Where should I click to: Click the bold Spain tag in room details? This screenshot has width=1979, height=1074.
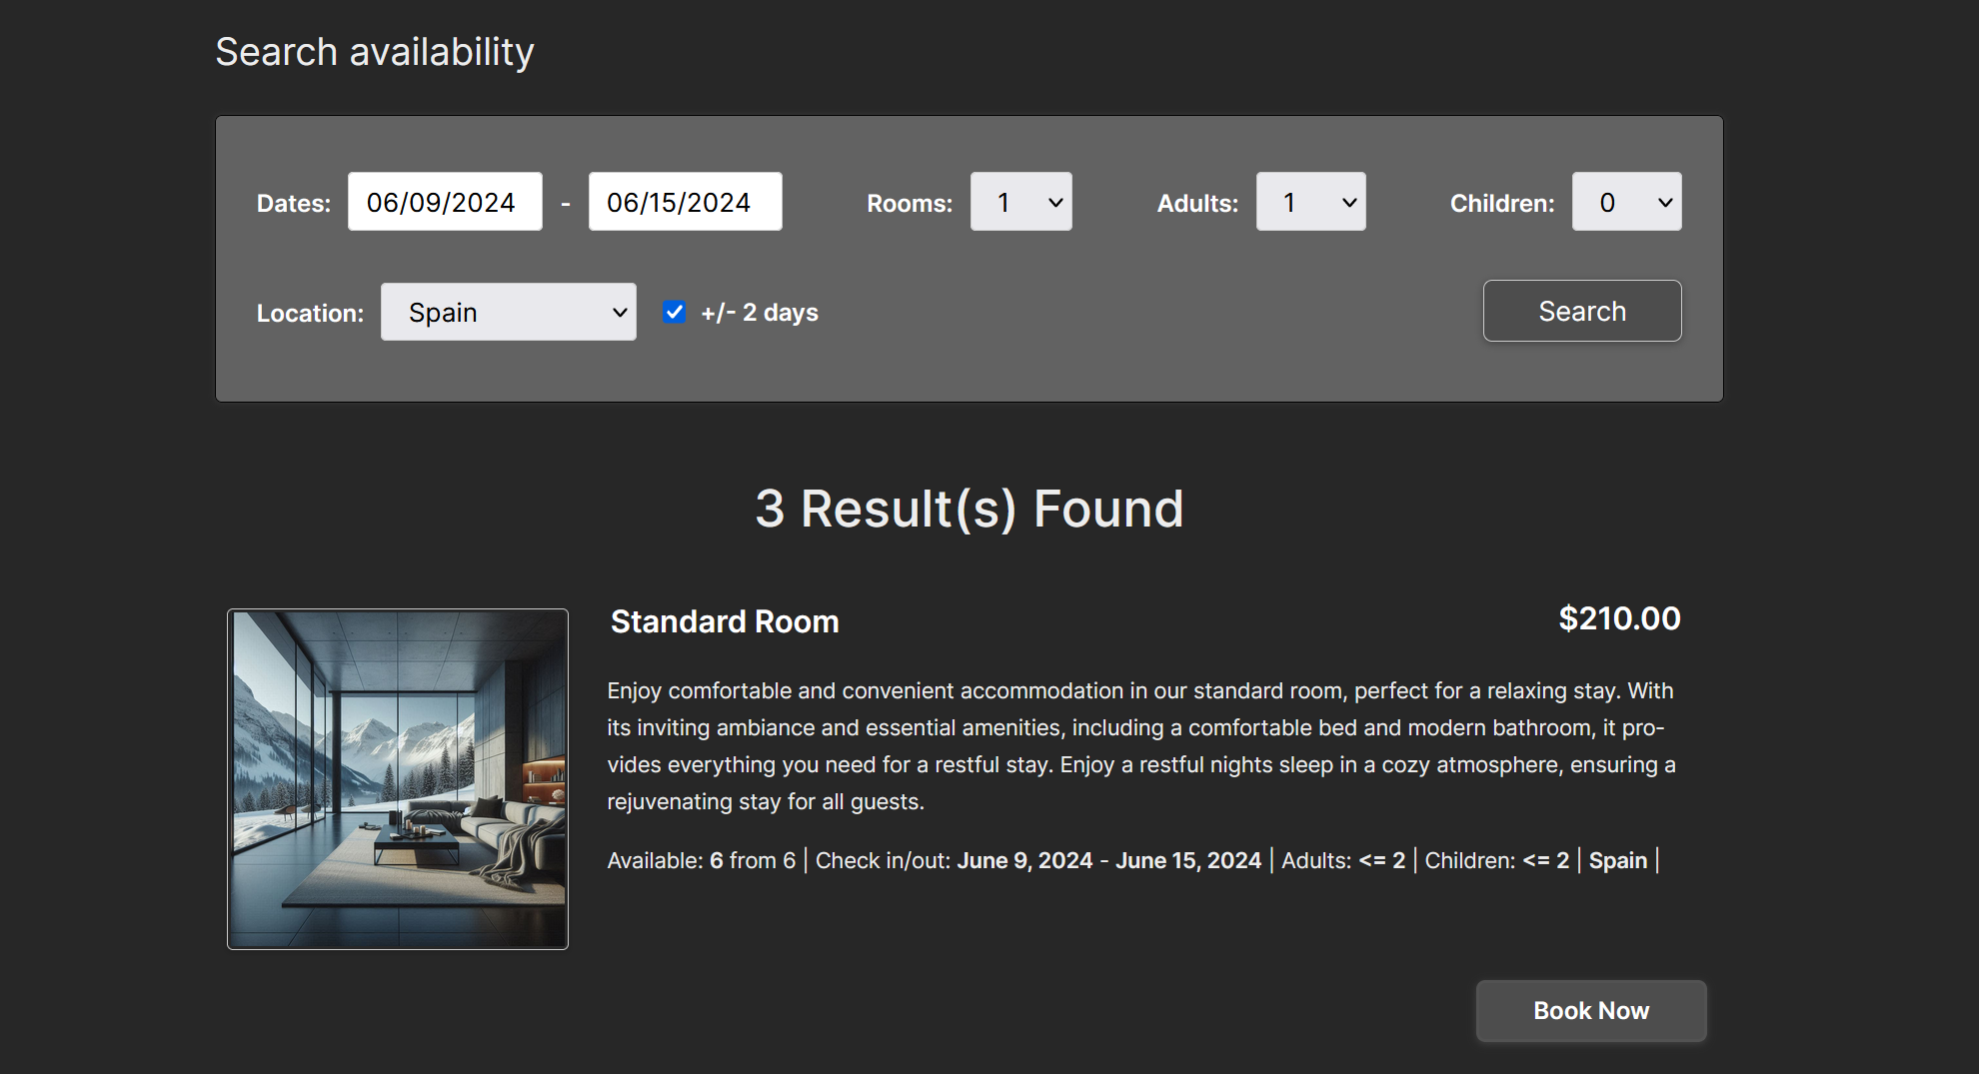coord(1618,860)
